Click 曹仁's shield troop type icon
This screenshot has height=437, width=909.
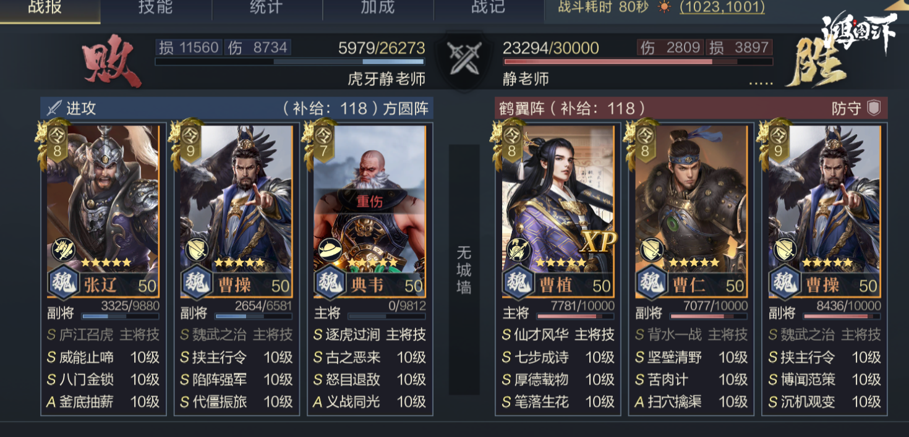coord(651,250)
